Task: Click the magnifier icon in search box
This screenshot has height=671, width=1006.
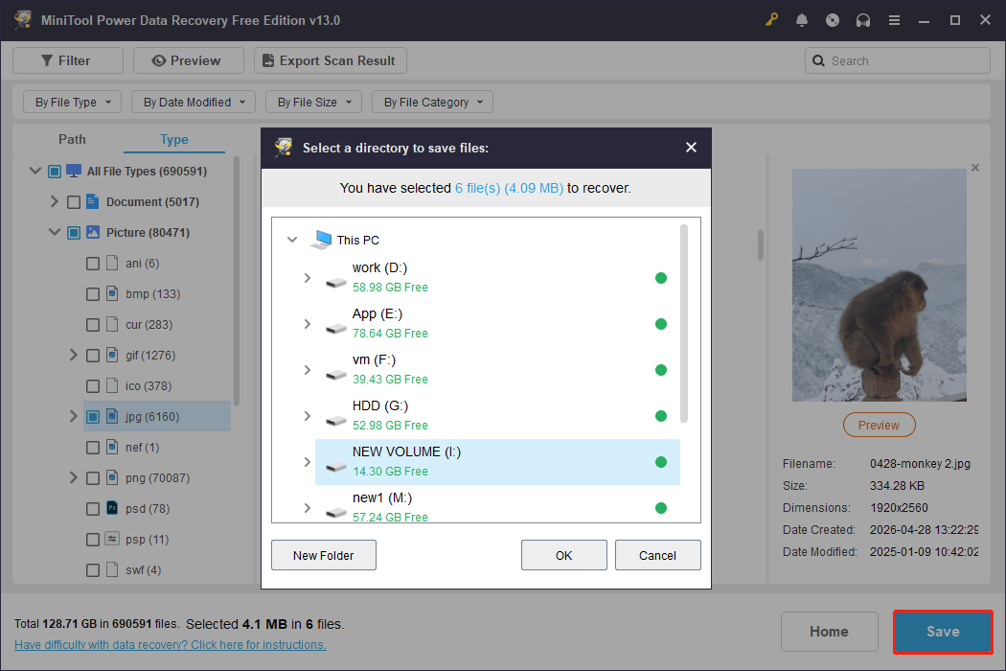Action: point(818,60)
